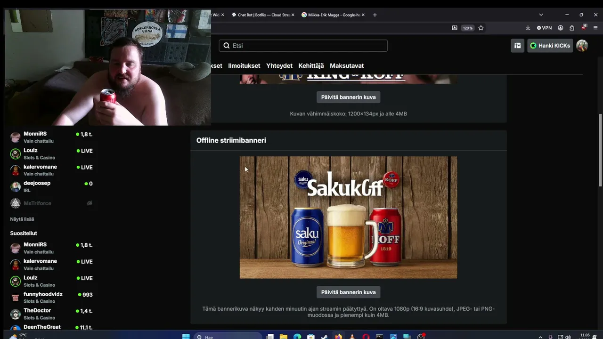The image size is (603, 339).
Task: Open the Windows Start menu
Action: pos(186,337)
